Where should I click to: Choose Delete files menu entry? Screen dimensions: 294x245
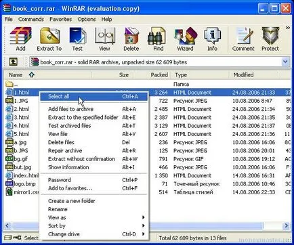(x=93, y=142)
